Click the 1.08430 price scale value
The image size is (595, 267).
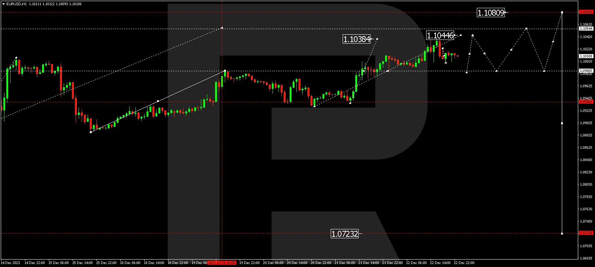tap(586, 160)
